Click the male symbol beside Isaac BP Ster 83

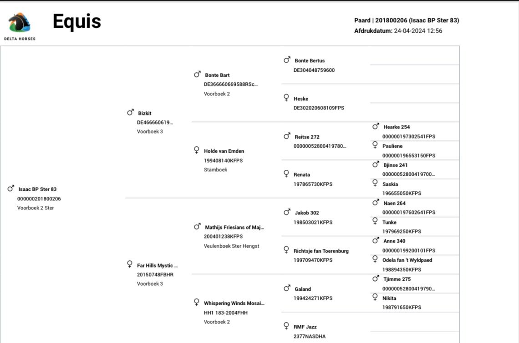point(11,189)
